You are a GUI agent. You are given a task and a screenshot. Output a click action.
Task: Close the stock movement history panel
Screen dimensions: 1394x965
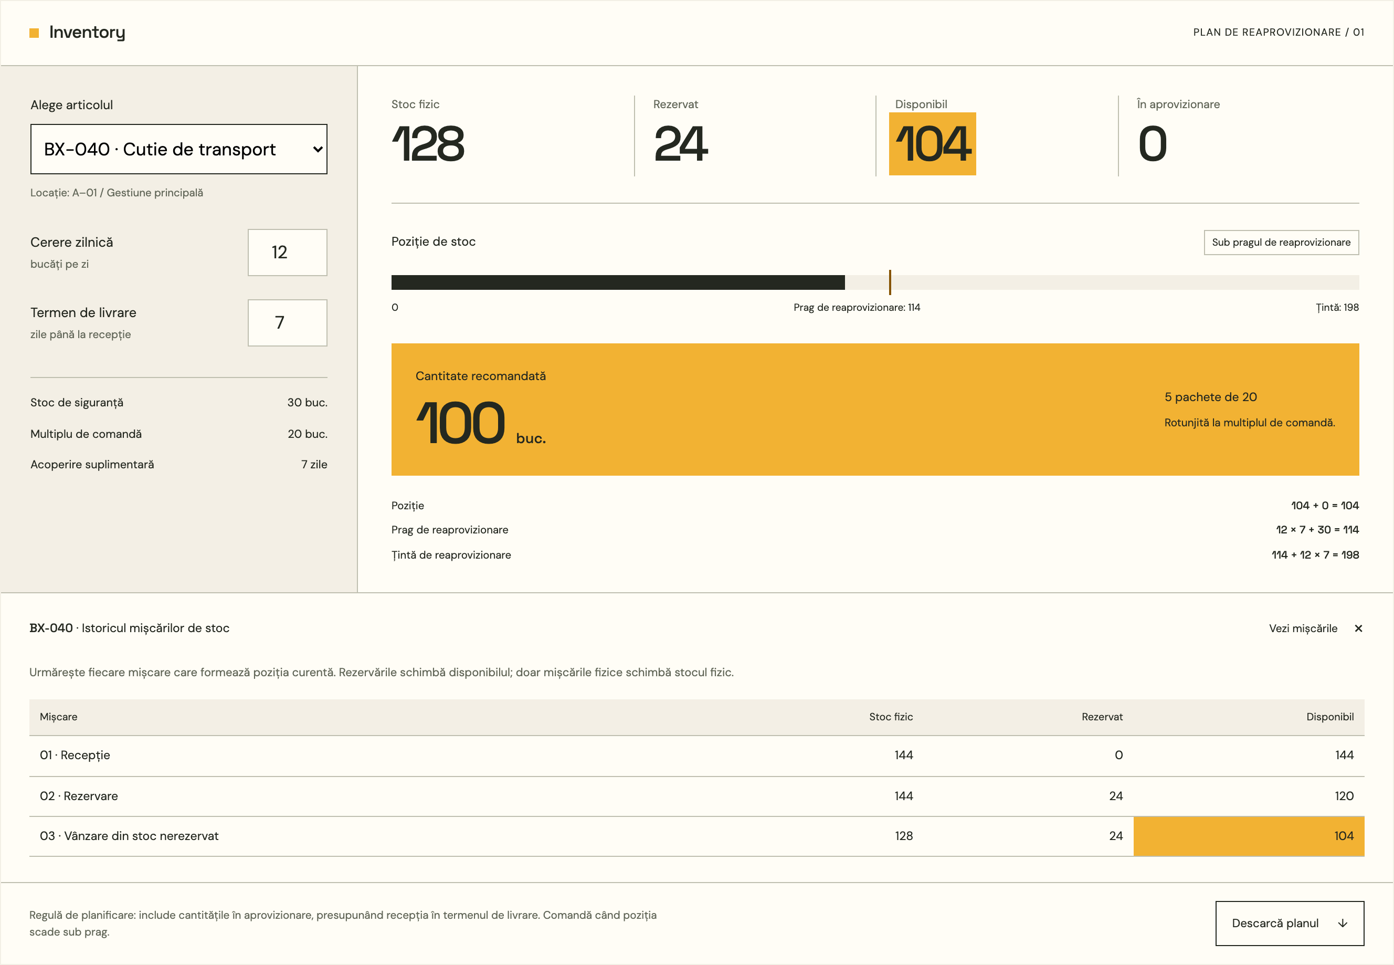pos(1358,628)
